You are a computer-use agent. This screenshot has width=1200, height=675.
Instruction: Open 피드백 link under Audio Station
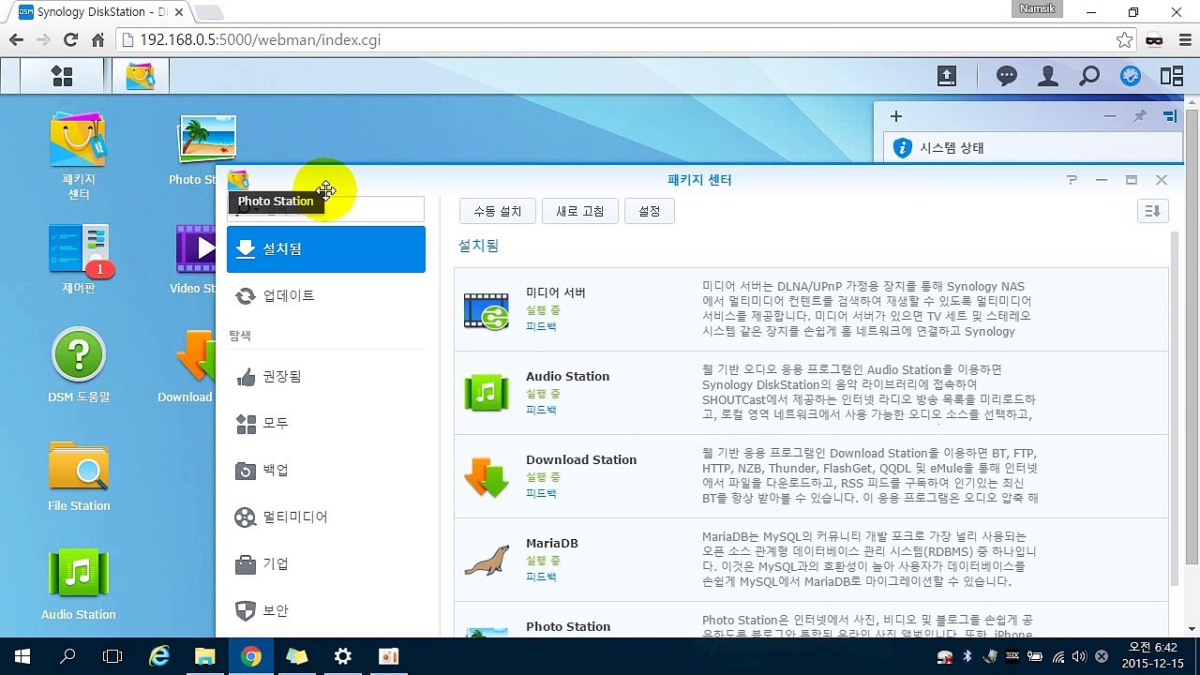(x=541, y=410)
